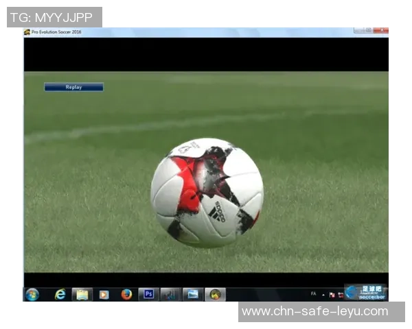Click the Pro Evolution Soccer 2016 title bar
This screenshot has height=329, width=412.
pyautogui.click(x=206, y=32)
